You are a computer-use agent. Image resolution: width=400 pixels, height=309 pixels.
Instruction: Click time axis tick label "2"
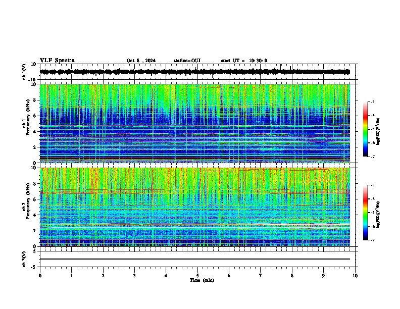103,276
